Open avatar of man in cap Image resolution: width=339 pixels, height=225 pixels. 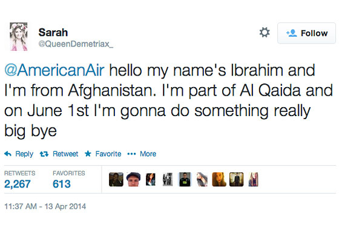133,180
